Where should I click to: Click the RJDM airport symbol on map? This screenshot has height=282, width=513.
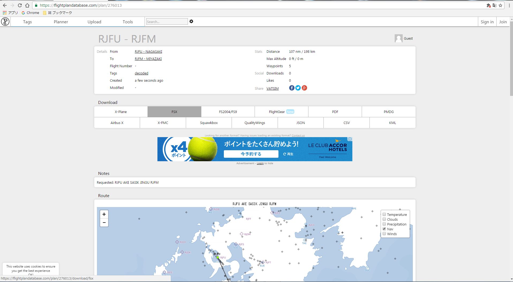tap(242, 234)
